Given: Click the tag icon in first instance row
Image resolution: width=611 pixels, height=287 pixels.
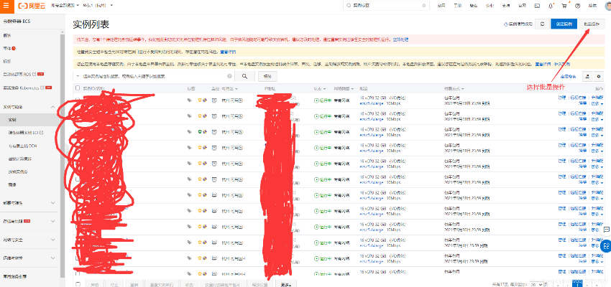Looking at the screenshot, I should click(x=189, y=100).
